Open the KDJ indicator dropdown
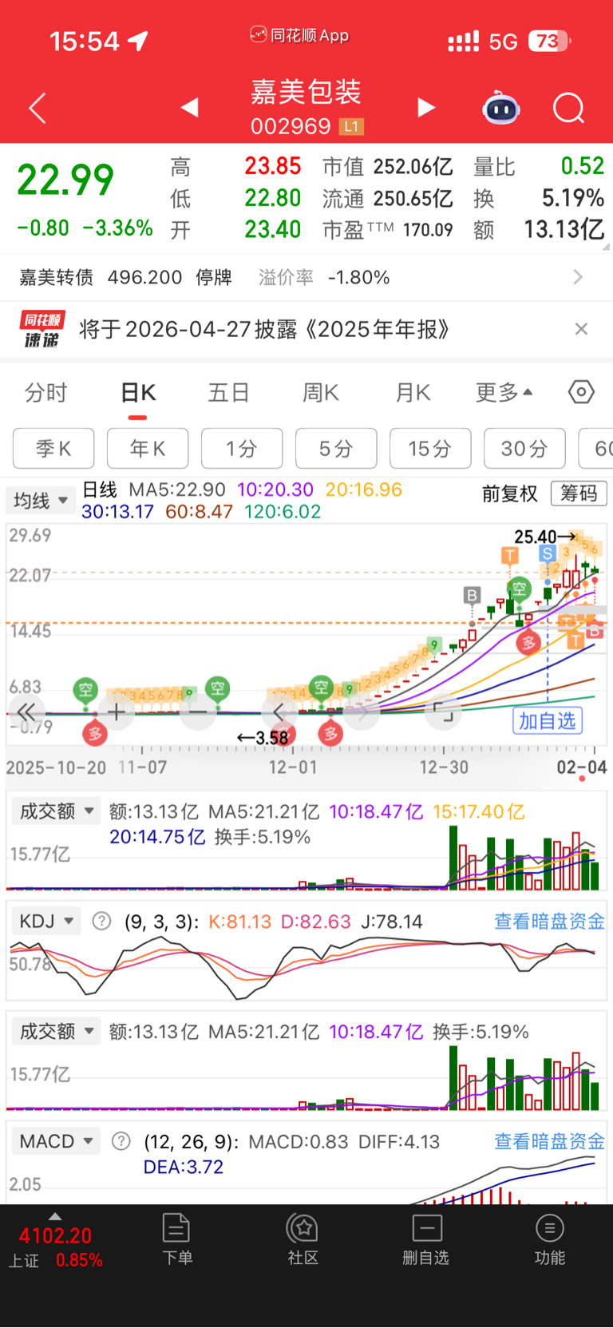Image resolution: width=613 pixels, height=1328 pixels. (x=46, y=922)
